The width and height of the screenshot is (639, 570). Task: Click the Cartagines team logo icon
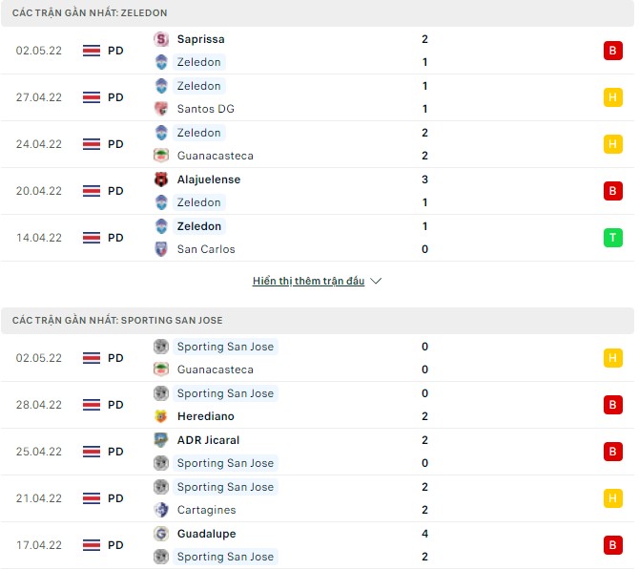point(161,510)
